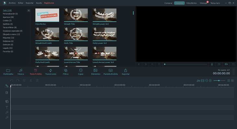Open the Pantalla dividida tool
This screenshot has width=237, height=129.
110,72
